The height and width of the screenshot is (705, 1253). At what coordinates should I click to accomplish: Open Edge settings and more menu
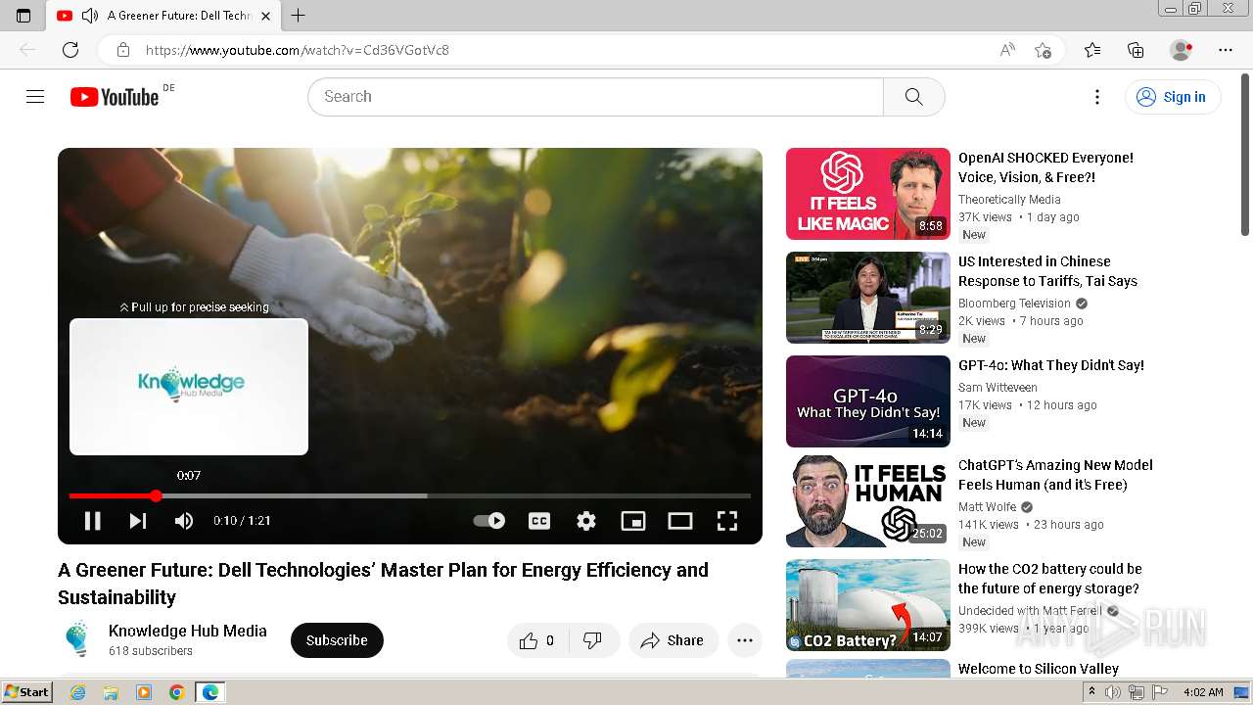pos(1226,50)
